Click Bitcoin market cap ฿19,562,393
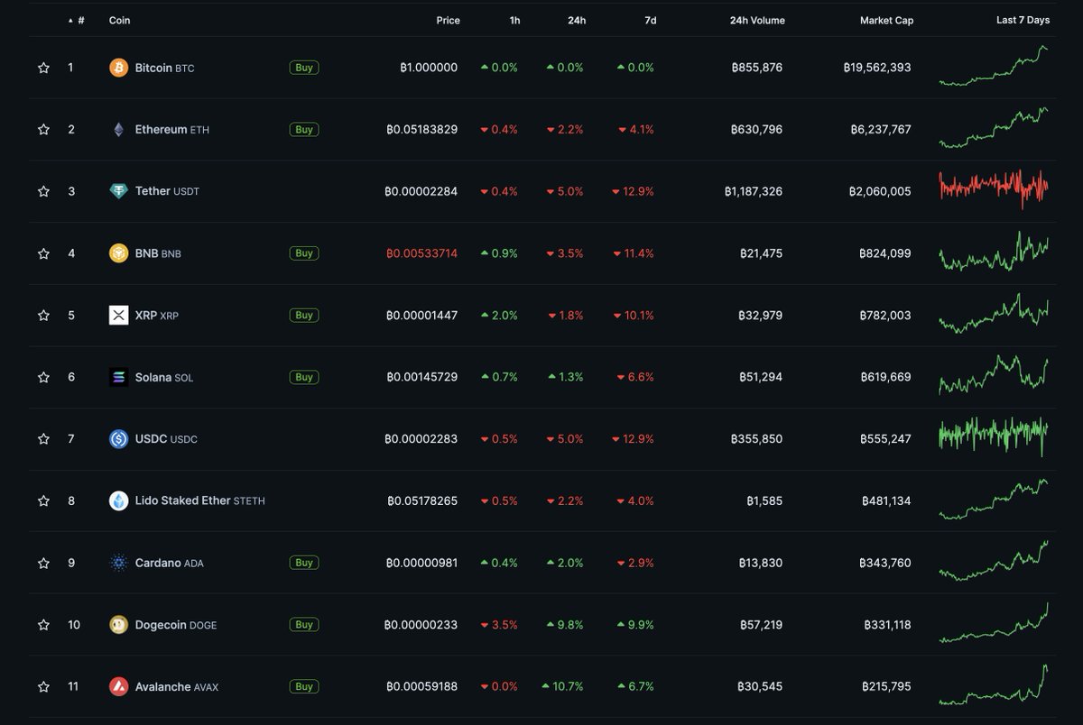Image resolution: width=1083 pixels, height=725 pixels. [877, 68]
